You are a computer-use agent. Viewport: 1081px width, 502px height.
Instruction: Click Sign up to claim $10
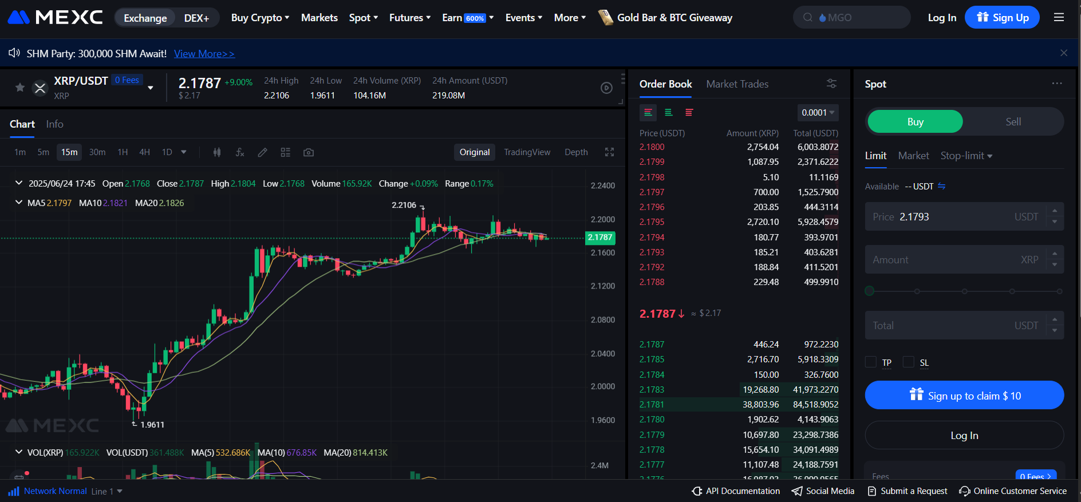964,395
